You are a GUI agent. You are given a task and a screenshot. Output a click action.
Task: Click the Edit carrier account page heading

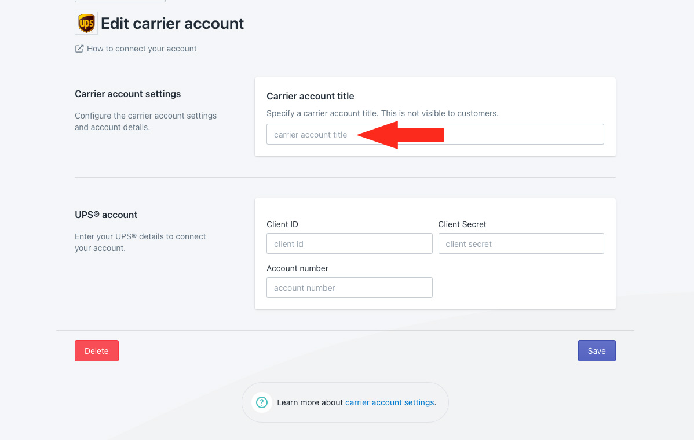click(x=172, y=24)
